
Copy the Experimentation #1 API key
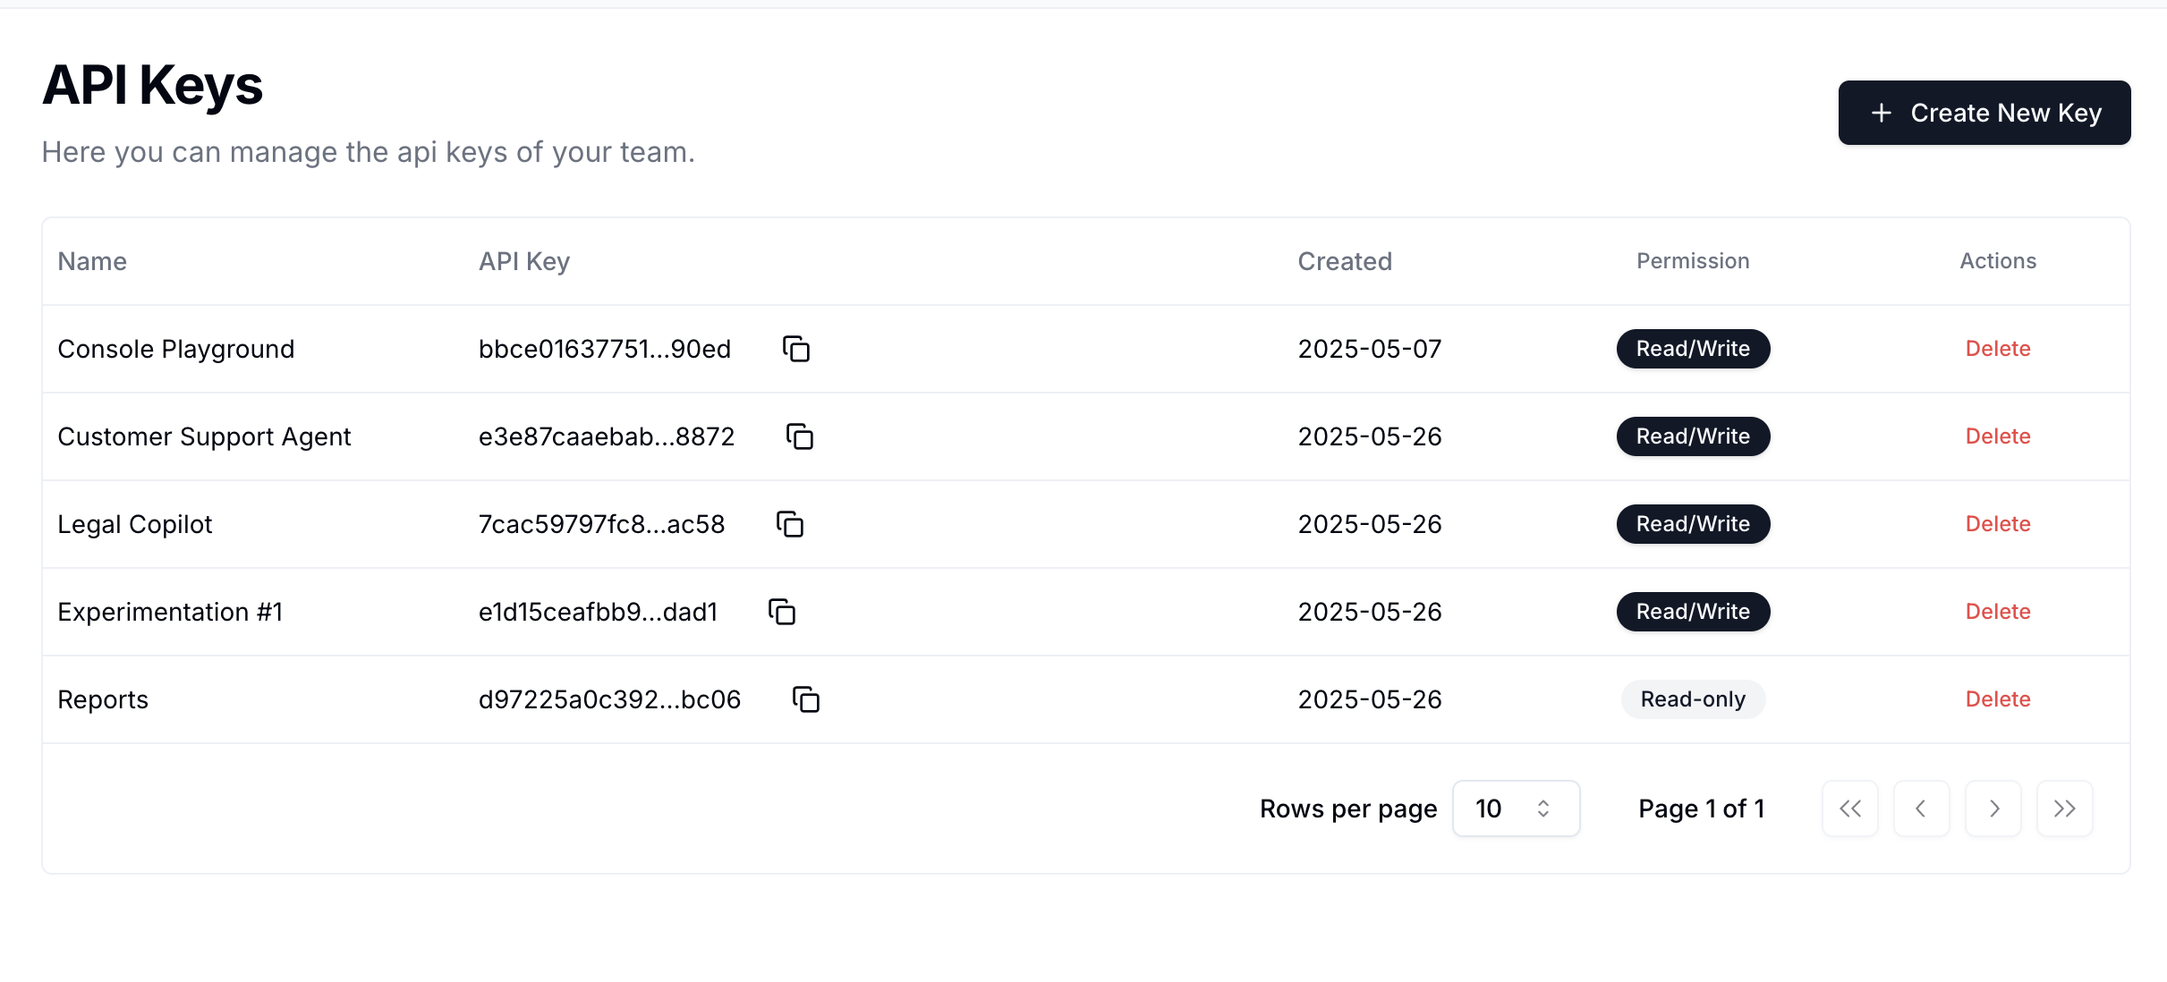782,612
